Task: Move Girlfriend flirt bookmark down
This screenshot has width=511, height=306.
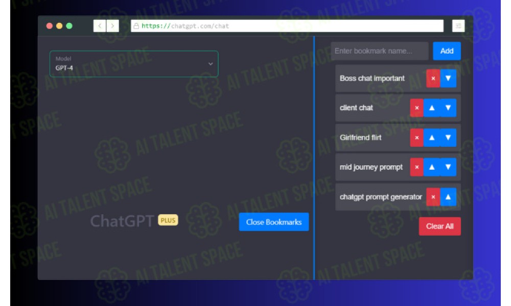Action: [x=448, y=138]
